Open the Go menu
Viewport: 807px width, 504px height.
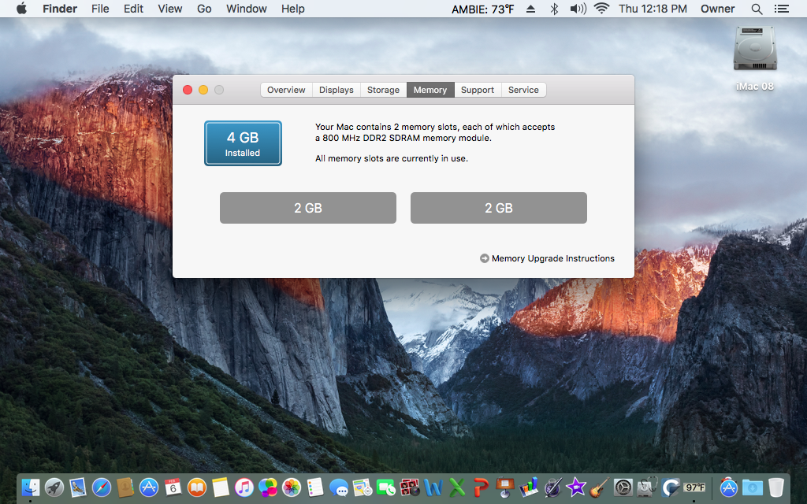point(204,9)
